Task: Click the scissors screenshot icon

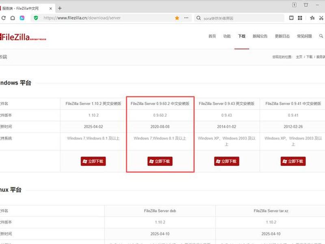Action: 321,18
